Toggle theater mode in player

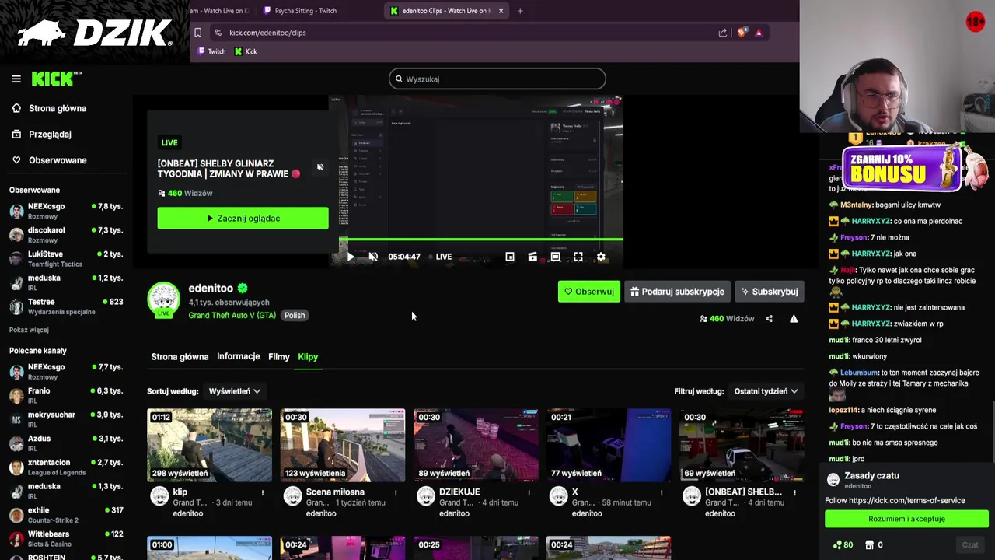tap(555, 257)
